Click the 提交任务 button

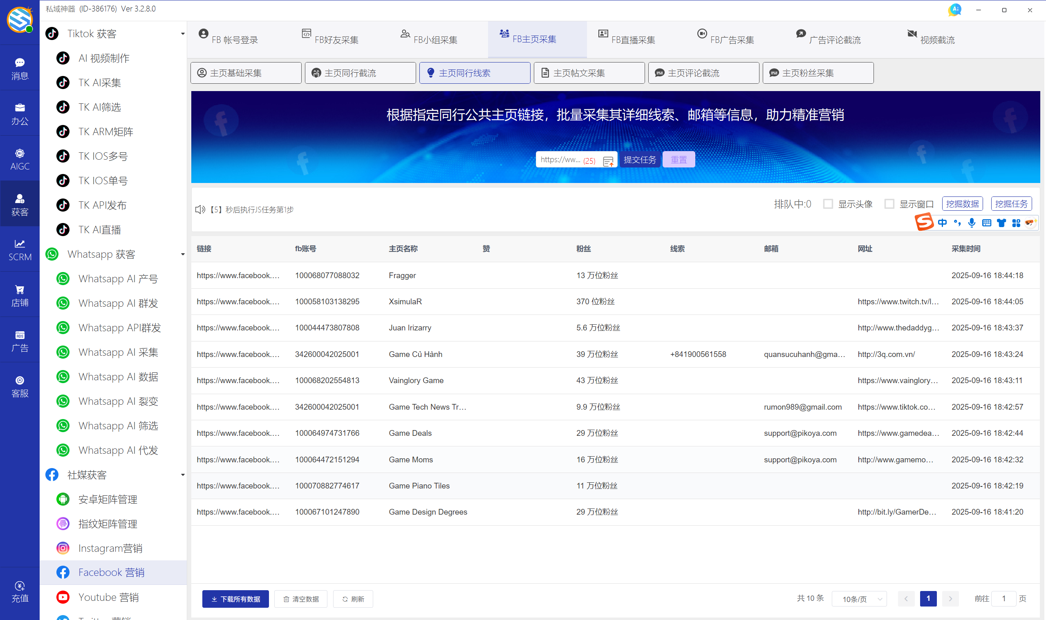point(640,160)
